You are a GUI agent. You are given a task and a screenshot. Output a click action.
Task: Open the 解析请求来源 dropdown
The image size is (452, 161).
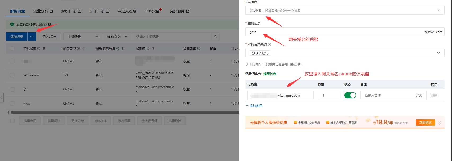tap(344, 53)
